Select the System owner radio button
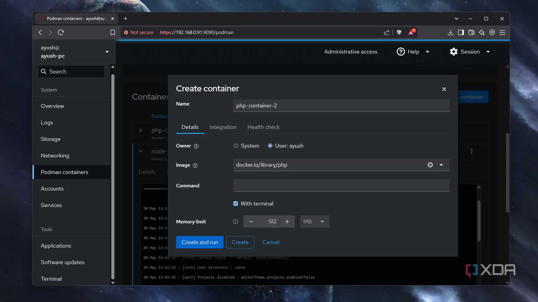The image size is (538, 302). point(236,146)
